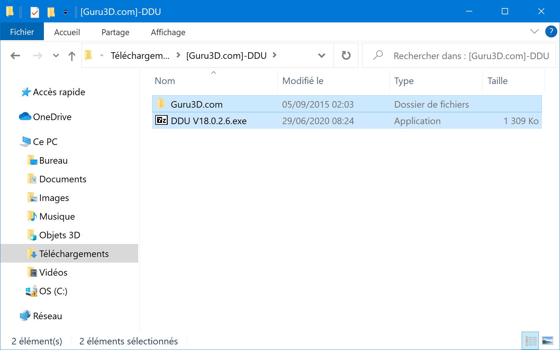Viewport: 560px width, 350px height.
Task: Go up one folder level
Action: tap(72, 56)
